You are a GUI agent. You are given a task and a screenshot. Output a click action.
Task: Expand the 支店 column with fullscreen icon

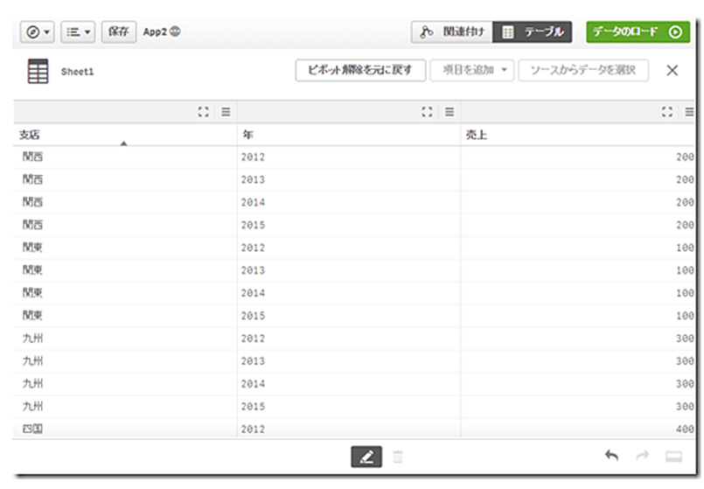pyautogui.click(x=204, y=112)
